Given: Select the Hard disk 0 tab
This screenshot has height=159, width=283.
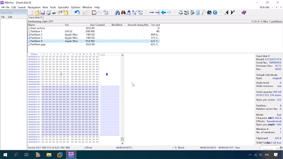Looking at the screenshot, I should [x=35, y=18].
